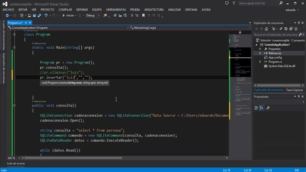Select System.Data.SQLite.dll in Solution Explorer

click(282, 66)
